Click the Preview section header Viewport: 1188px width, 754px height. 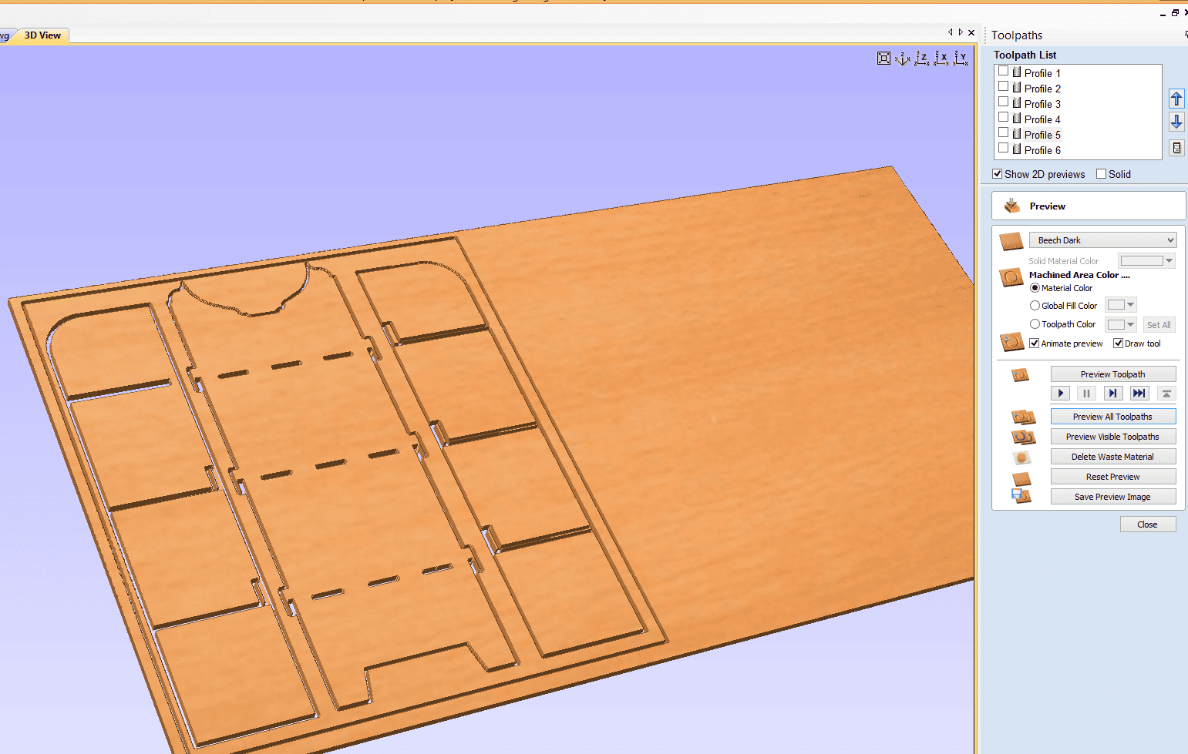tap(1089, 206)
